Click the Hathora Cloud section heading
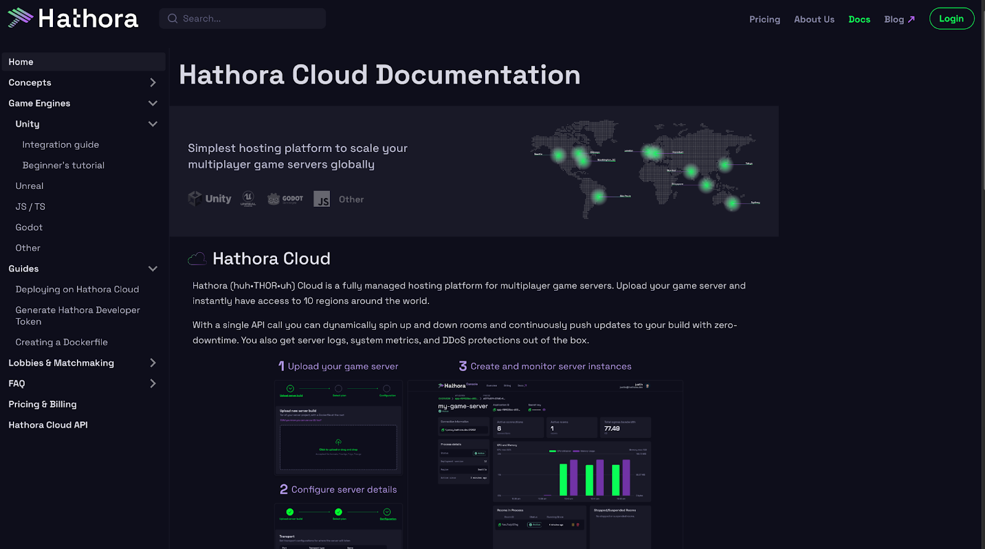 [271, 258]
